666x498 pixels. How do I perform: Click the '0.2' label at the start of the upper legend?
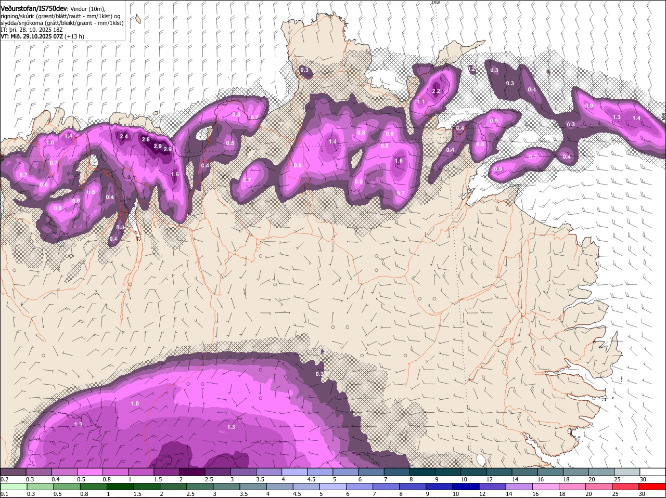click(4, 479)
